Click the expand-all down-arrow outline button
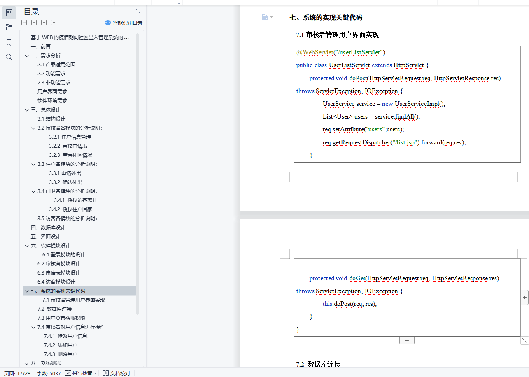The height and width of the screenshot is (377, 529). [x=24, y=23]
